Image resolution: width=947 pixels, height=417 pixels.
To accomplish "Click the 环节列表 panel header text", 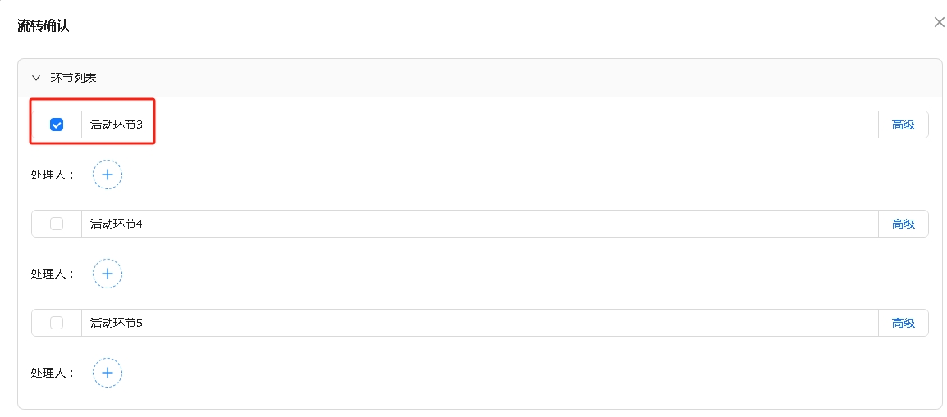I will click(x=74, y=78).
